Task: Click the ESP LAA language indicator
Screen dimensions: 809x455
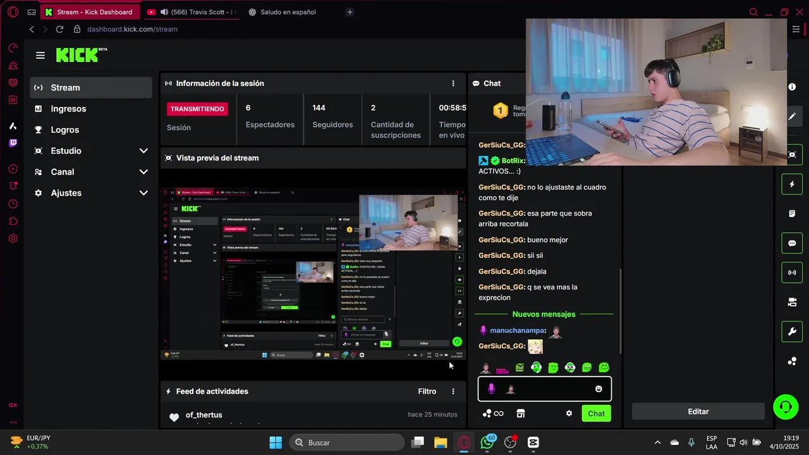Action: 712,442
